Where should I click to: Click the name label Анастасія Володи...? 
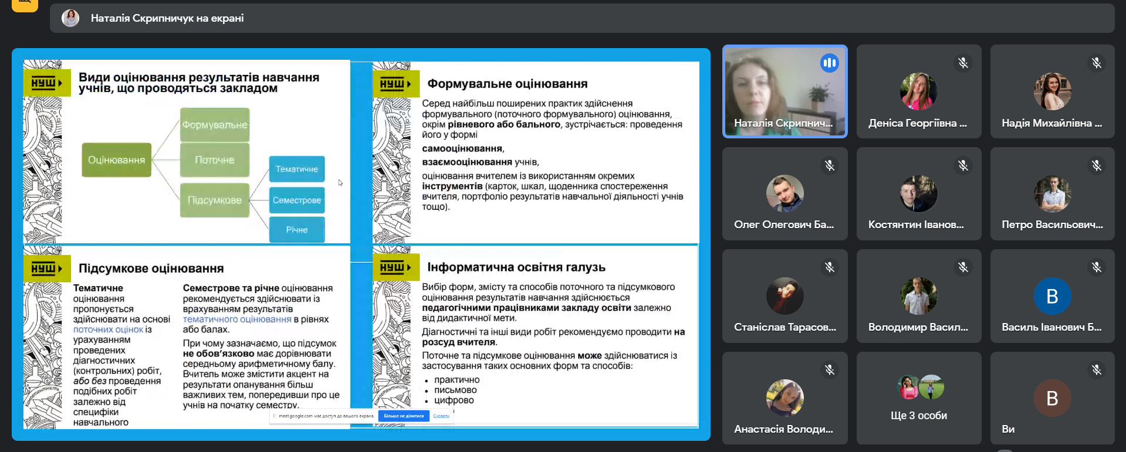click(783, 429)
